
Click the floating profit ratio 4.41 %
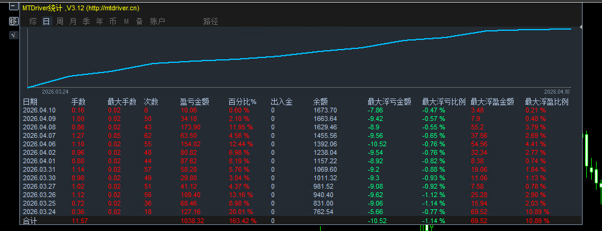[x=535, y=144]
